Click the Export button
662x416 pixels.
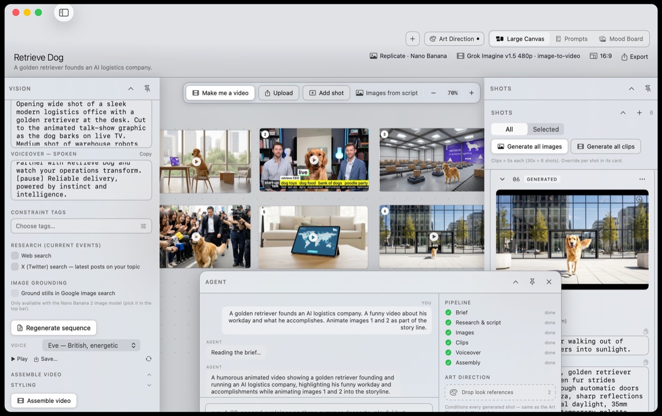coord(634,56)
